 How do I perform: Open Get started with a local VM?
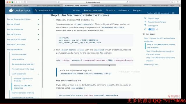click(x=22, y=64)
